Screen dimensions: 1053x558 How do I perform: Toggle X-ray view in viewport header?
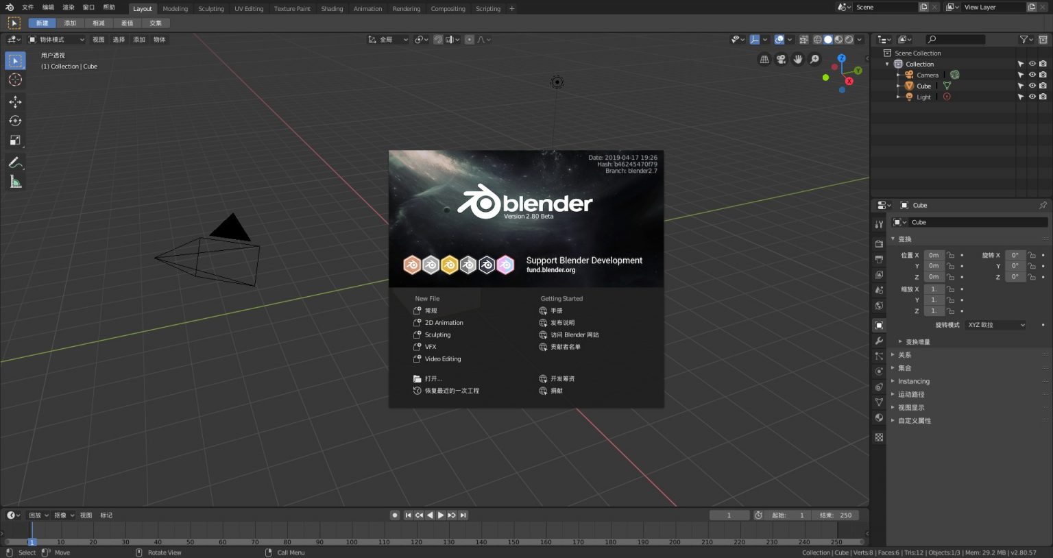[803, 40]
